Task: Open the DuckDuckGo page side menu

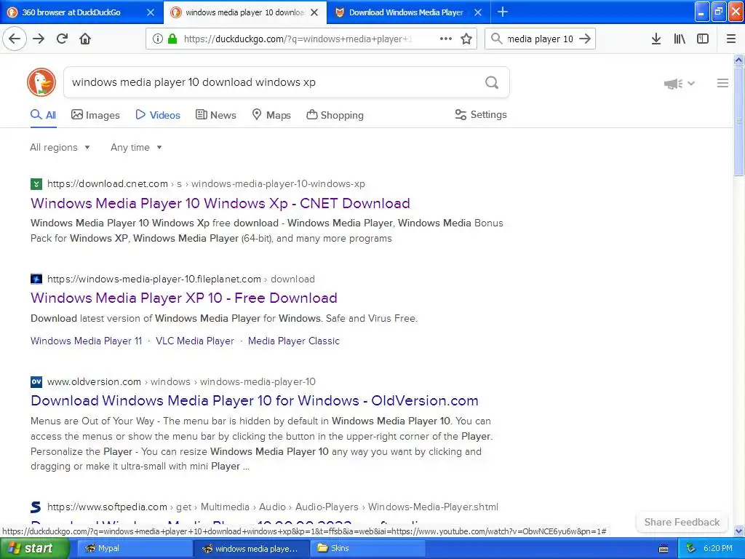Action: (x=722, y=83)
